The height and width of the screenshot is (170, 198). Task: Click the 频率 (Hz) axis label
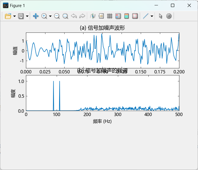(x=102, y=121)
